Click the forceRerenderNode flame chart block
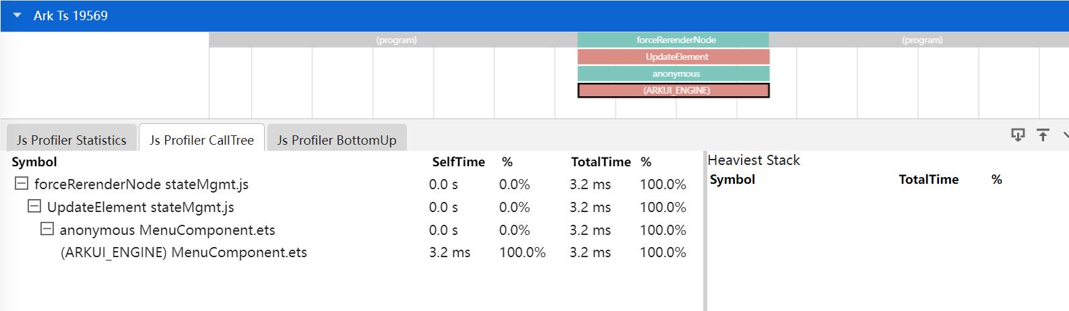This screenshot has height=311, width=1069. [673, 40]
